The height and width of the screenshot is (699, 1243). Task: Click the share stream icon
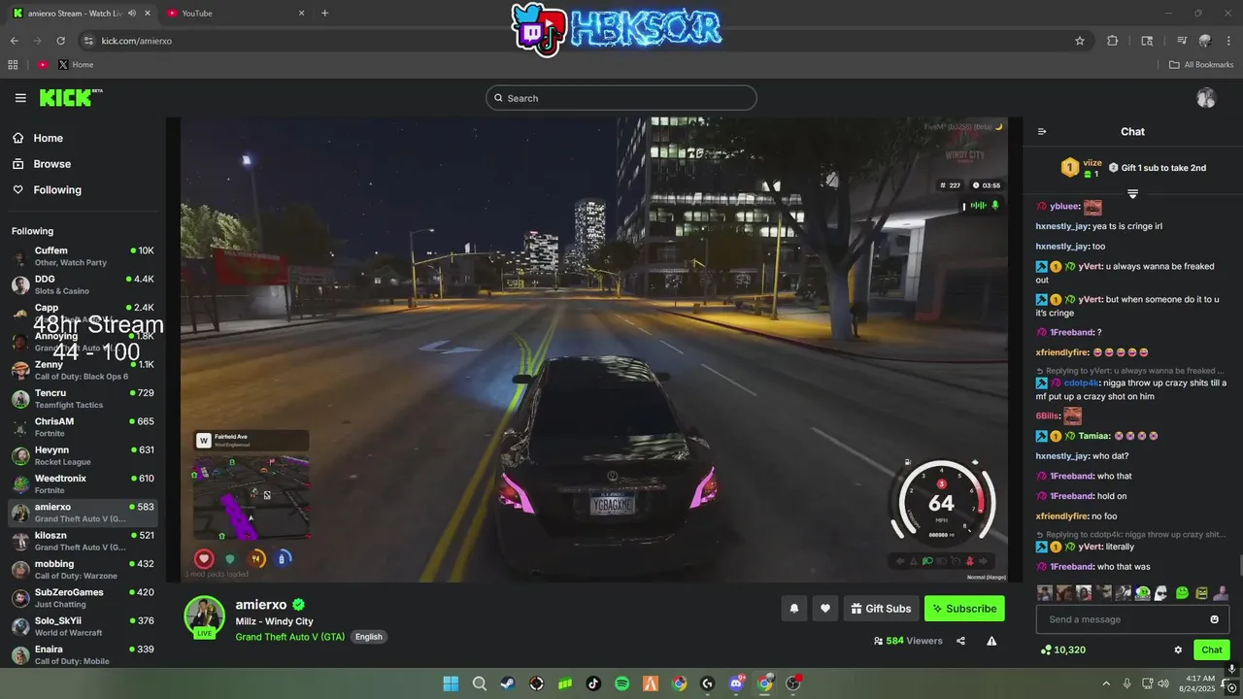pyautogui.click(x=960, y=641)
